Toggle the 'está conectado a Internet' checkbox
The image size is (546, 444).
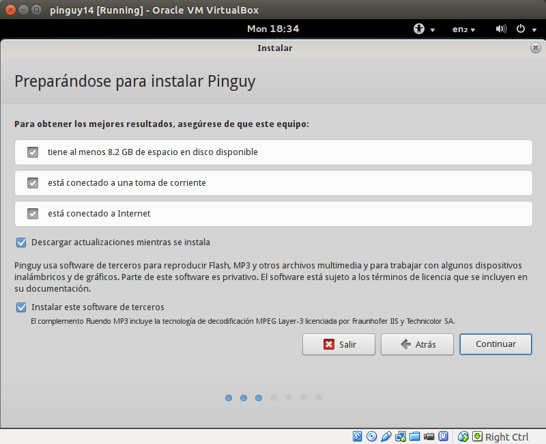click(33, 214)
